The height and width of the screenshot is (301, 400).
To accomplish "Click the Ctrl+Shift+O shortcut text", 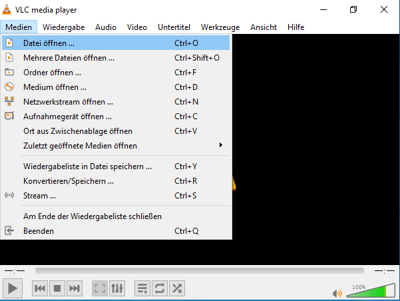I will [x=197, y=58].
